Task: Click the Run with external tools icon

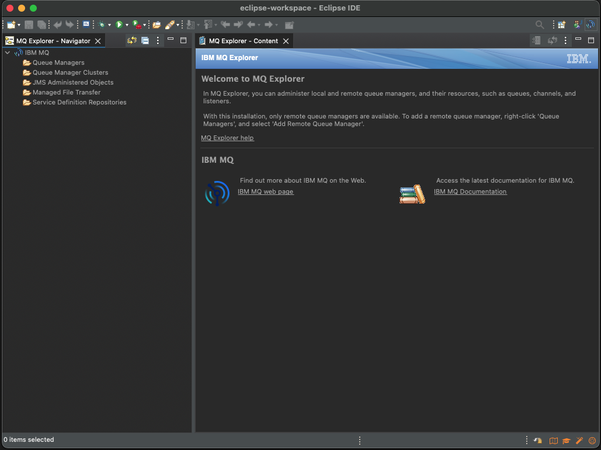Action: coord(137,25)
